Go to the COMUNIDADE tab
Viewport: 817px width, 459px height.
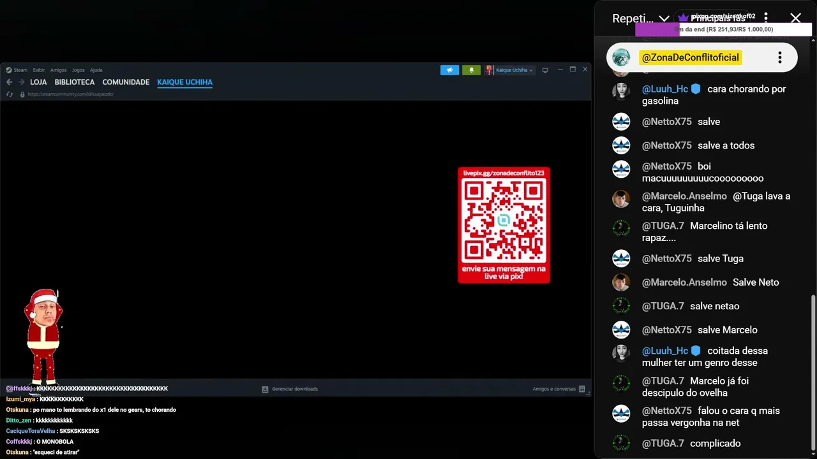click(126, 82)
